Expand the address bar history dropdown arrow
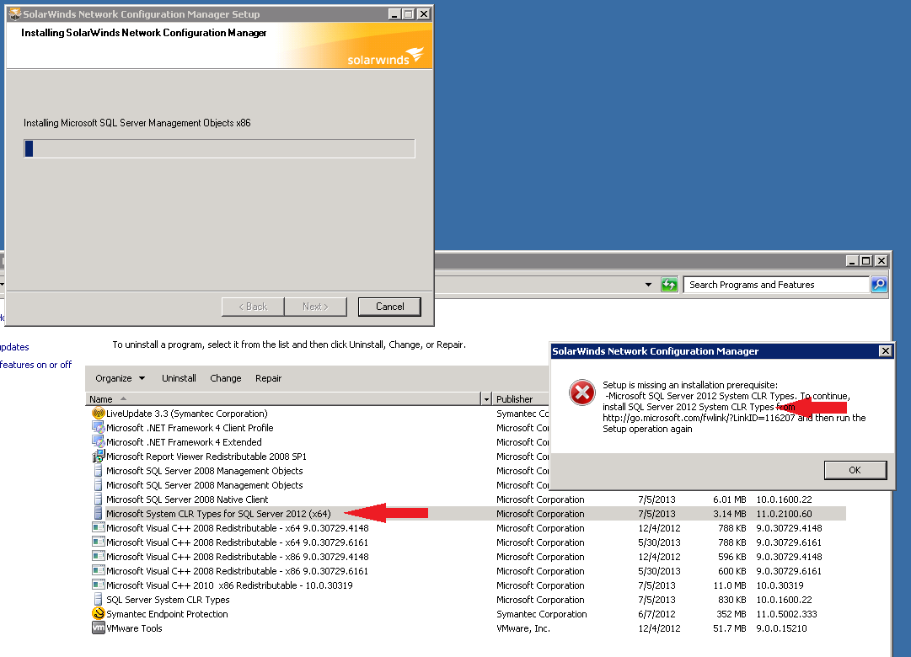This screenshot has height=657, width=911. tap(648, 285)
